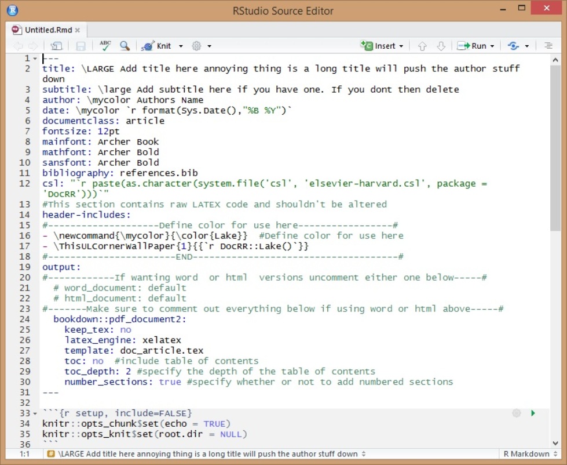Click Insert chunk button
Viewport: 567px width, 465px height.
[378, 46]
